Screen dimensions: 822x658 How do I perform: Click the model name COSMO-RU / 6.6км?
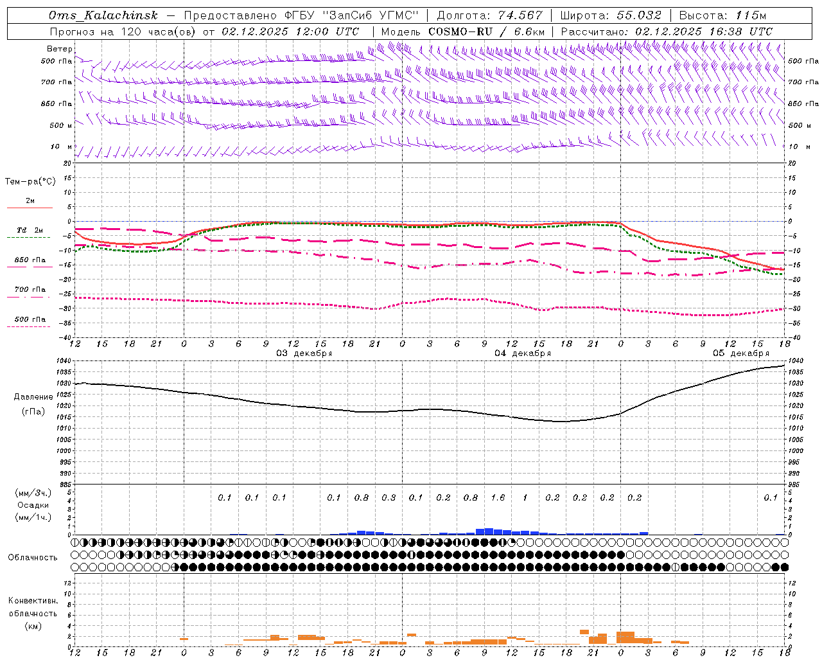(x=487, y=31)
